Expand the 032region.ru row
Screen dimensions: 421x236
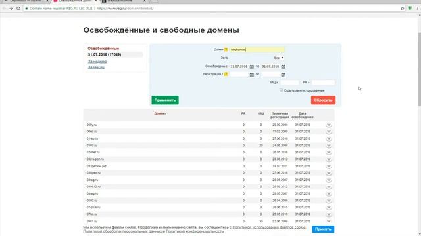point(329,159)
